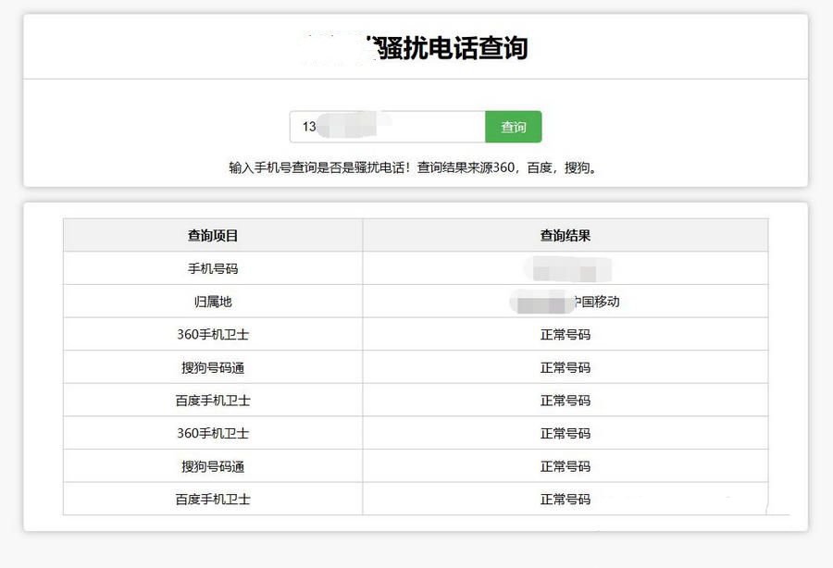
Task: Click the instruction text mentioning 360 百度 搜狗
Action: click(x=416, y=167)
